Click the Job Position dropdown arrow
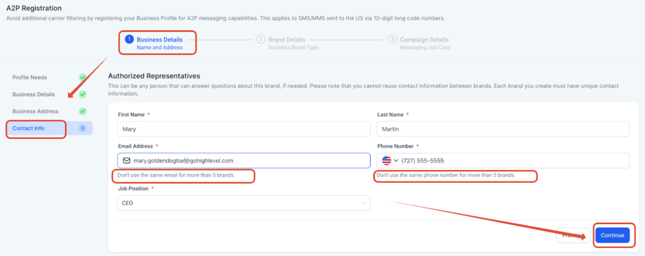The image size is (645, 256). point(364,203)
